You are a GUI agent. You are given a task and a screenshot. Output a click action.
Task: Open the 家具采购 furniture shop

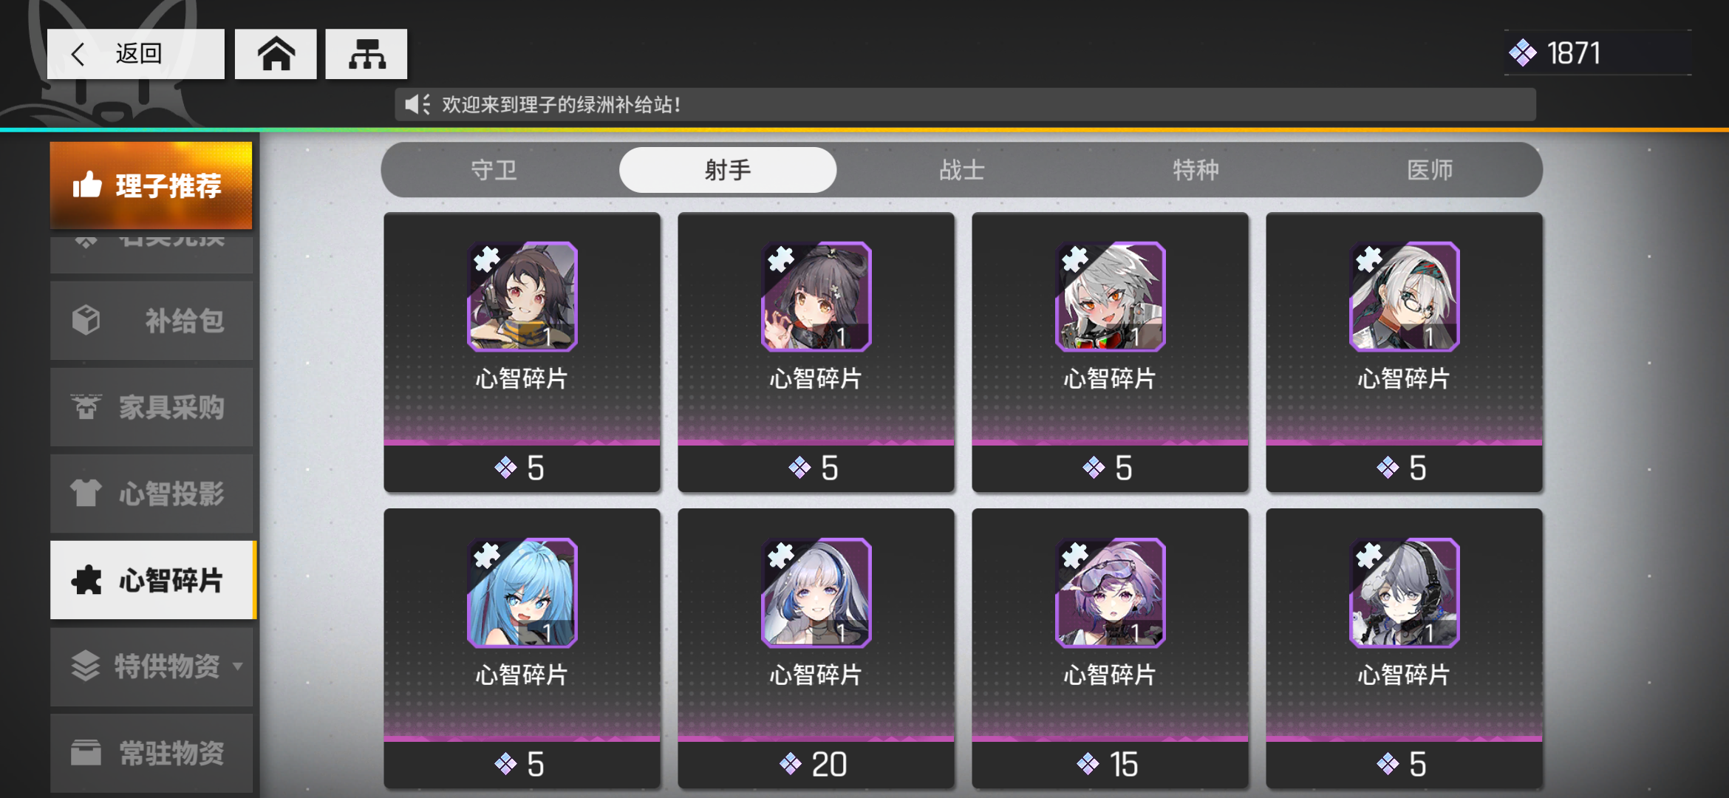tap(151, 407)
